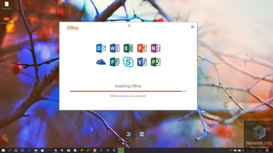Click the PowerPoint icon in the Office installer
This screenshot has height=153, width=273.
(142, 48)
